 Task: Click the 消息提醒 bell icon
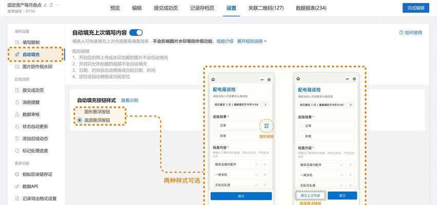[17, 102]
